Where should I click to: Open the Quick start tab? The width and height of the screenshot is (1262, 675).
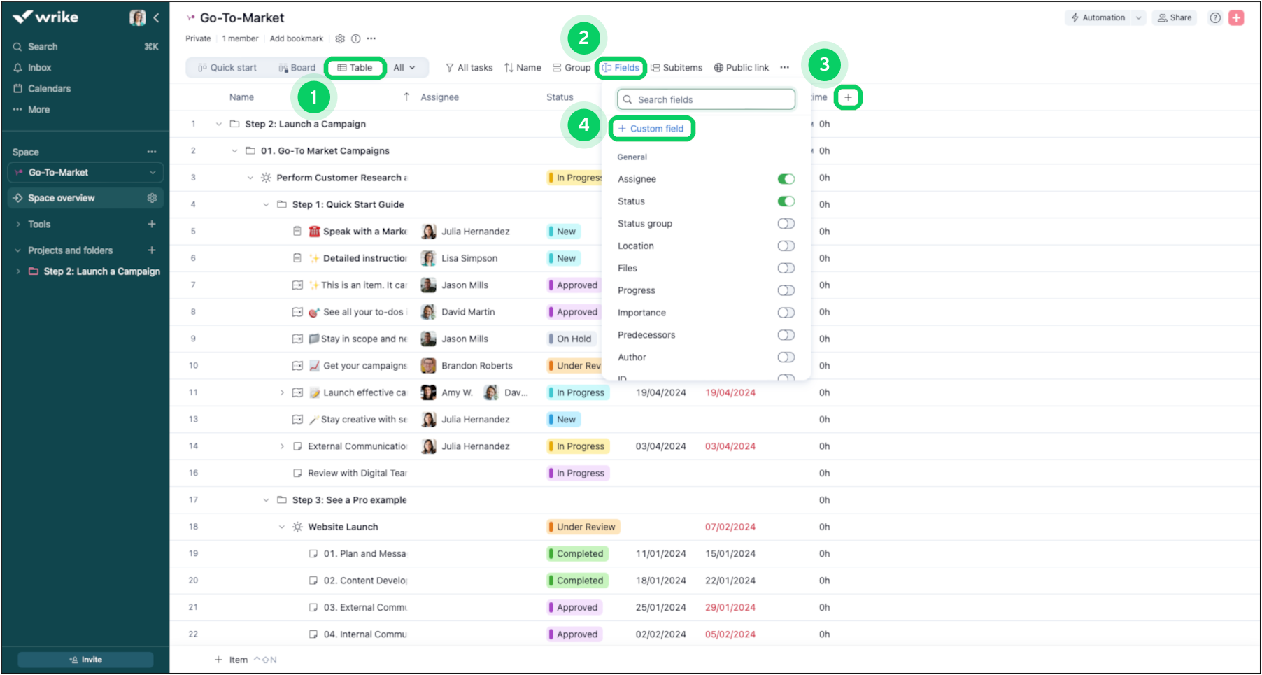227,68
